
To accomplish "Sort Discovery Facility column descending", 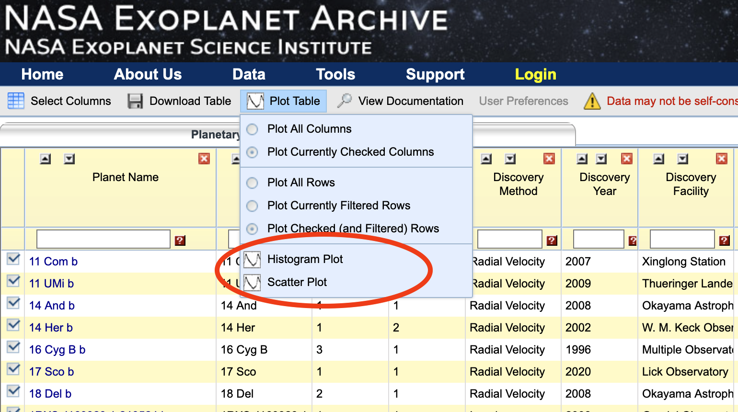I will click(x=683, y=159).
